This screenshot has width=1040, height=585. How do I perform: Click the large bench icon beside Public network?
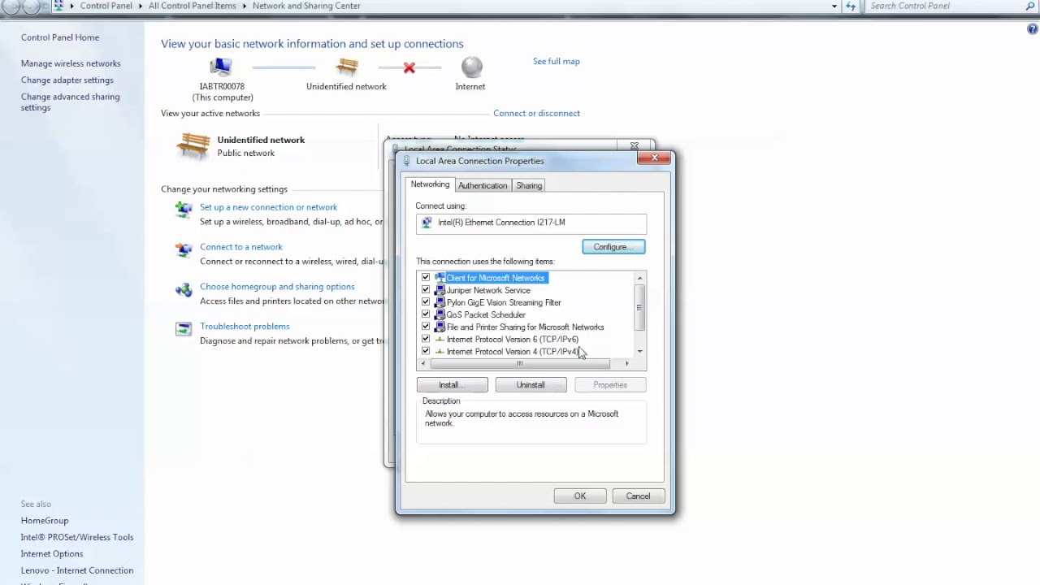point(193,145)
